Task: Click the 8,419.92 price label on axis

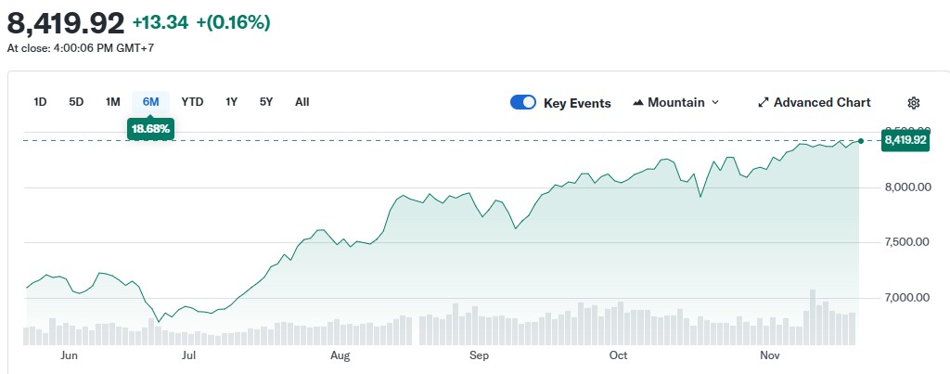Action: [x=905, y=140]
